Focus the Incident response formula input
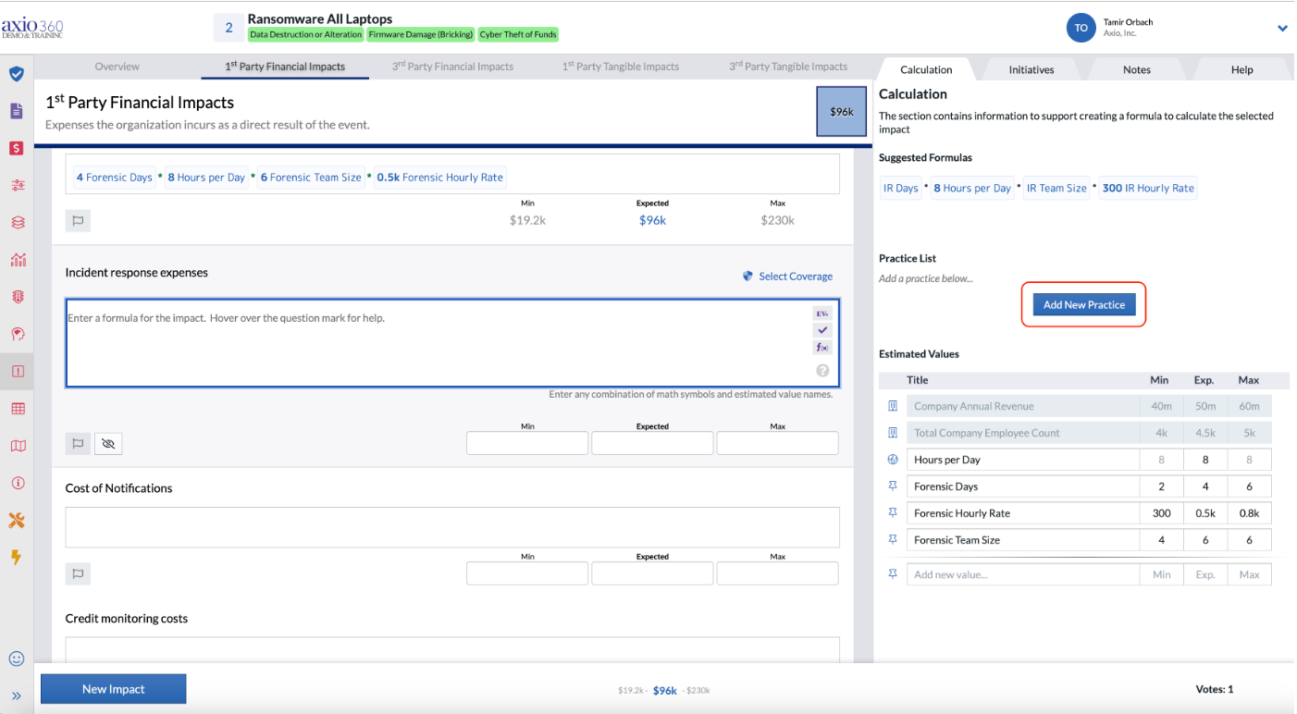1297x714 pixels. coord(452,343)
